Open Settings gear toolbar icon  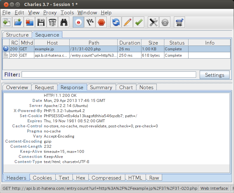pyautogui.click(x=165, y=22)
